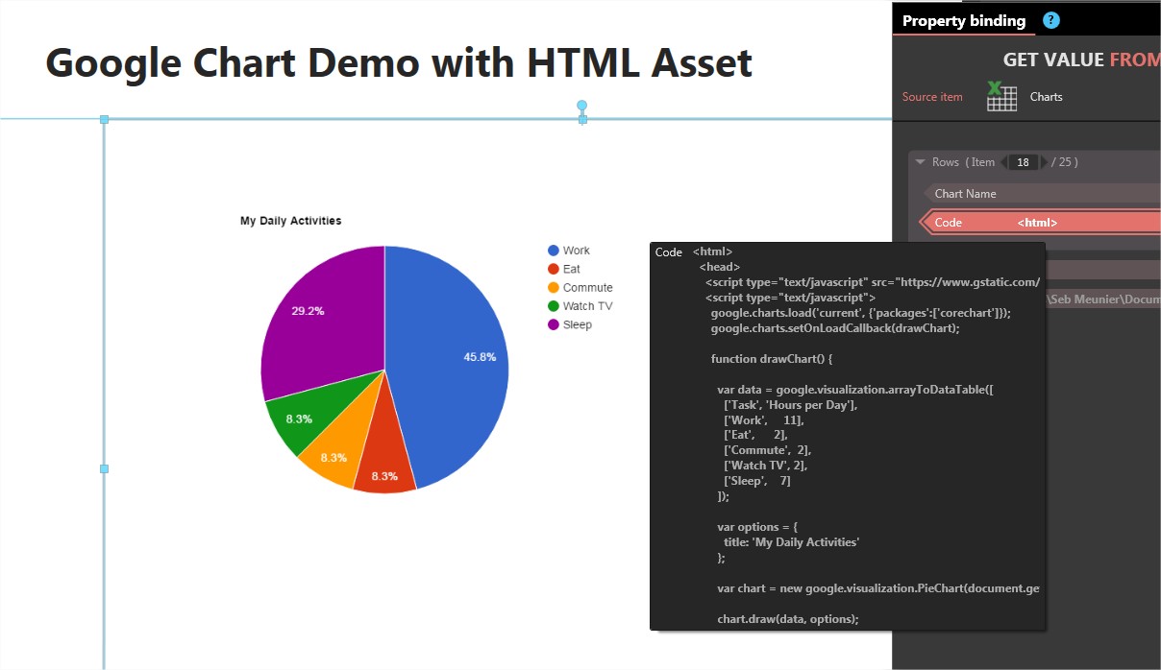Click the Google Chart Demo heading
1161x670 pixels.
(x=399, y=63)
